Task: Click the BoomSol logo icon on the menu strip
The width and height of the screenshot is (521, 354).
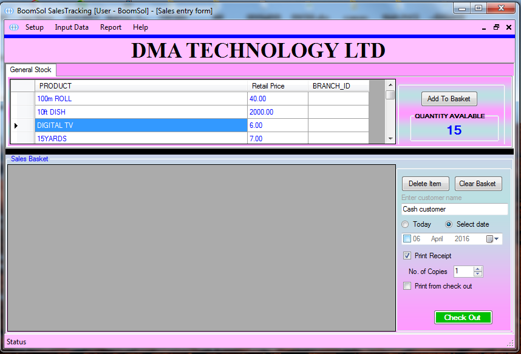Action: tap(13, 27)
